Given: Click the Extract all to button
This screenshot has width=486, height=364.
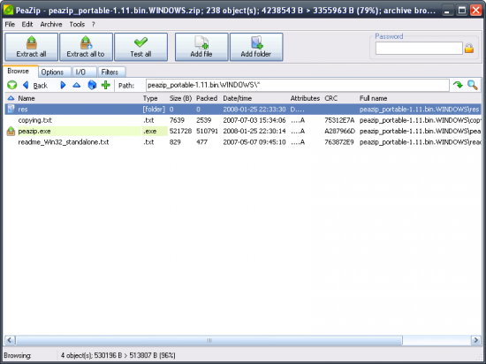Looking at the screenshot, I should click(86, 47).
